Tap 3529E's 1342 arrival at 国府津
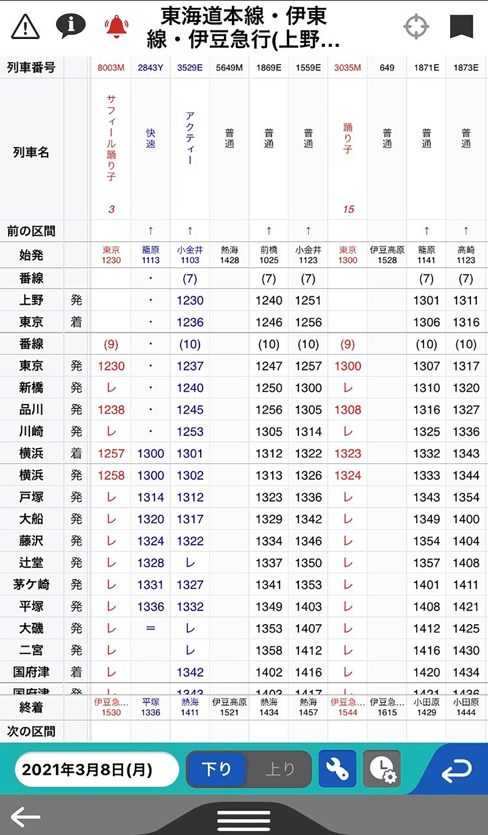This screenshot has height=835, width=488. (190, 672)
